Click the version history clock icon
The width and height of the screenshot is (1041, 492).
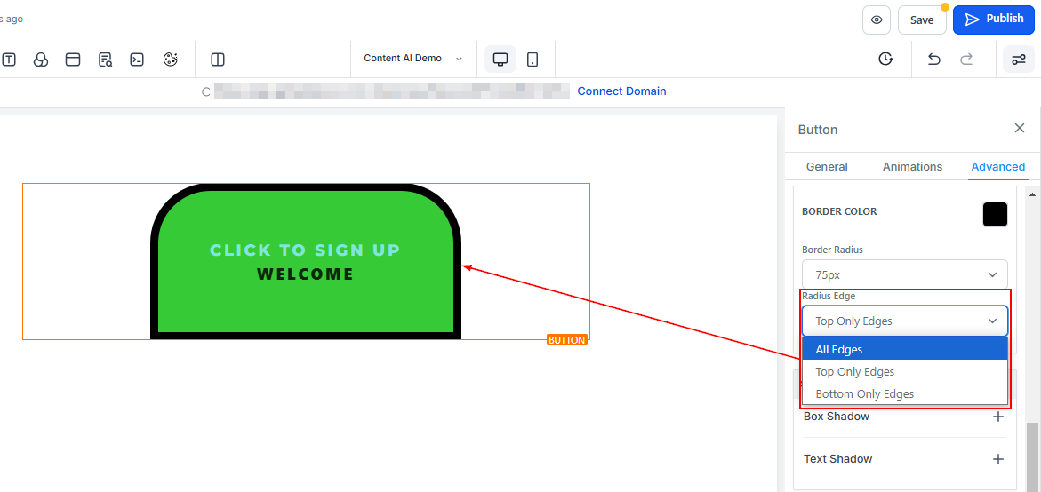point(885,60)
